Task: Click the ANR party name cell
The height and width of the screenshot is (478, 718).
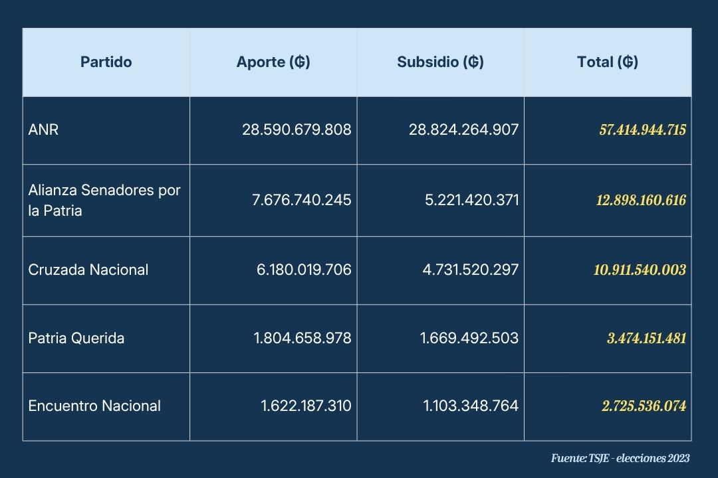Action: (x=44, y=130)
